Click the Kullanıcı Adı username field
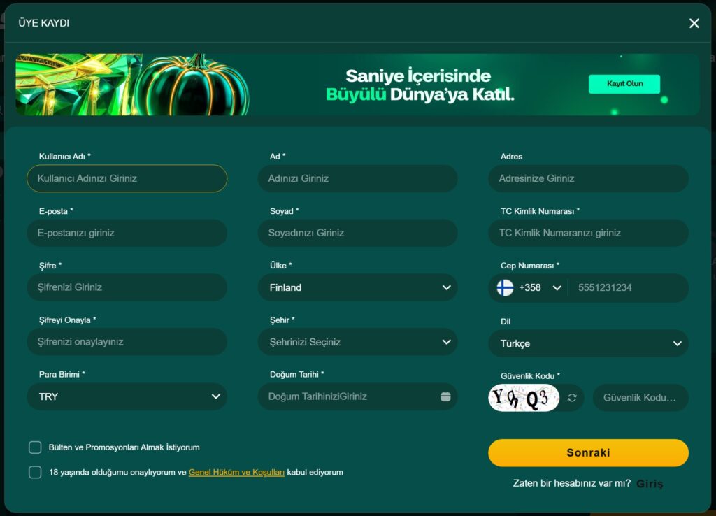The height and width of the screenshot is (516, 716). coord(127,178)
